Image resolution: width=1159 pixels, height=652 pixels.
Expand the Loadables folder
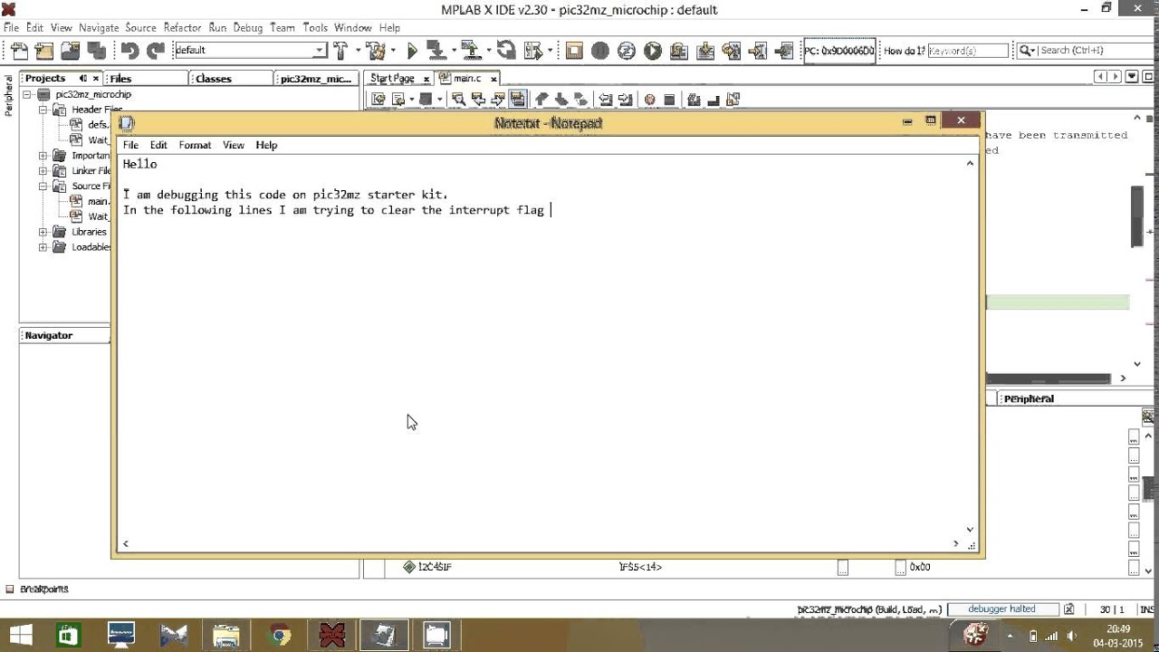[43, 247]
